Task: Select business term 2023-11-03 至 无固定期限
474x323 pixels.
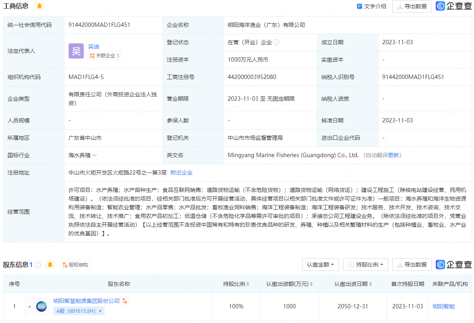Action: (261, 99)
